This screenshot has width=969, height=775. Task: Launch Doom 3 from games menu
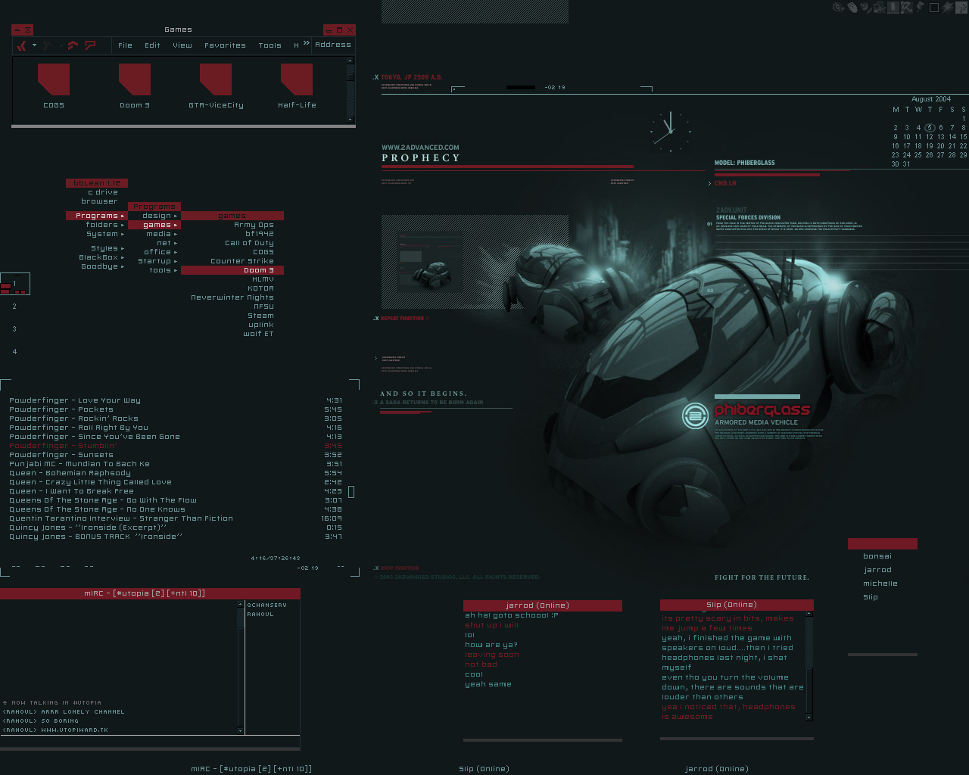232,270
